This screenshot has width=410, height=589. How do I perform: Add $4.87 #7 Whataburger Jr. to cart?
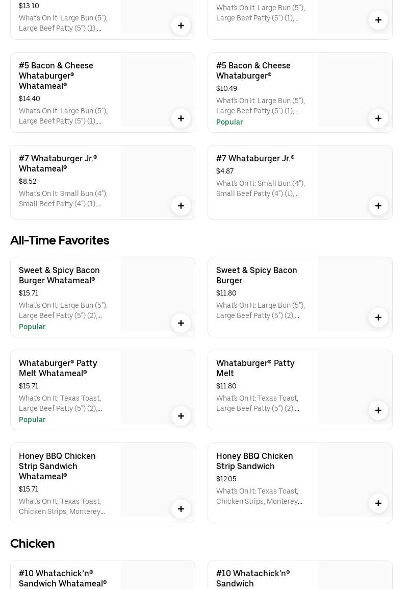point(378,206)
